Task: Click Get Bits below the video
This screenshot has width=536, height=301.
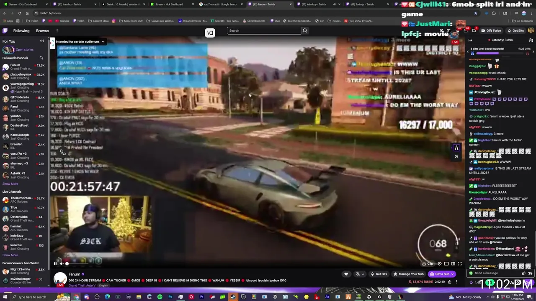Action: pos(379,274)
